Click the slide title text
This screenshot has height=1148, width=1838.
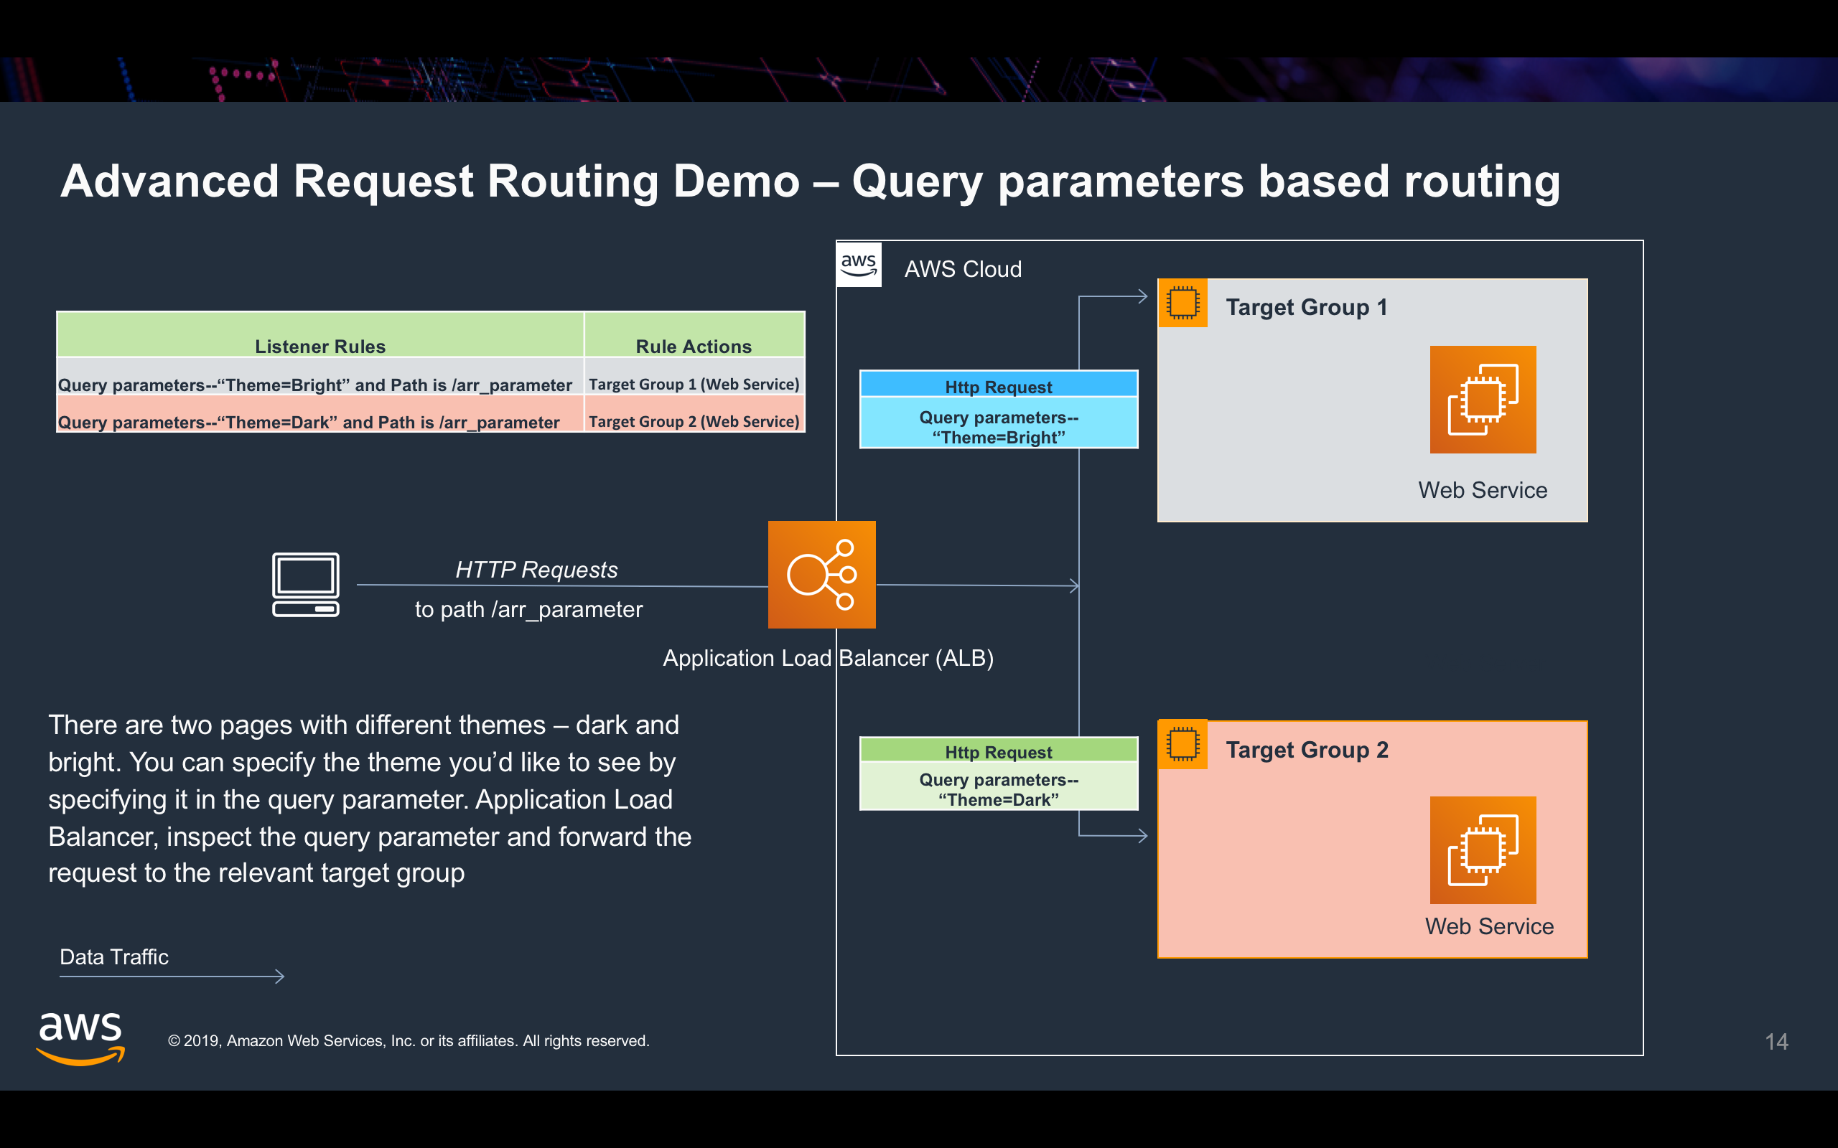pos(809,181)
